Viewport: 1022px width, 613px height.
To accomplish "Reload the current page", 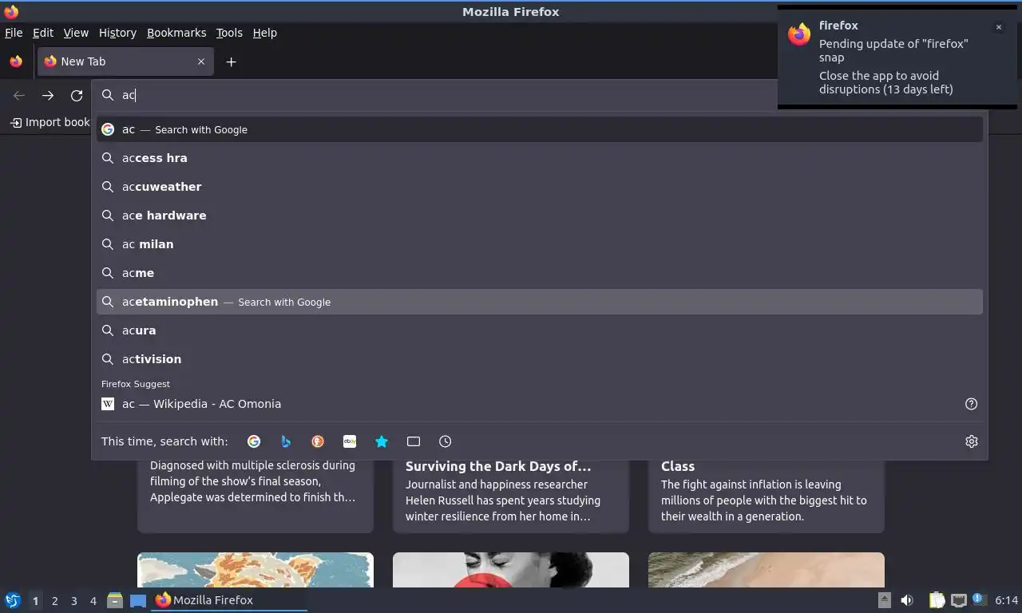I will tap(77, 95).
